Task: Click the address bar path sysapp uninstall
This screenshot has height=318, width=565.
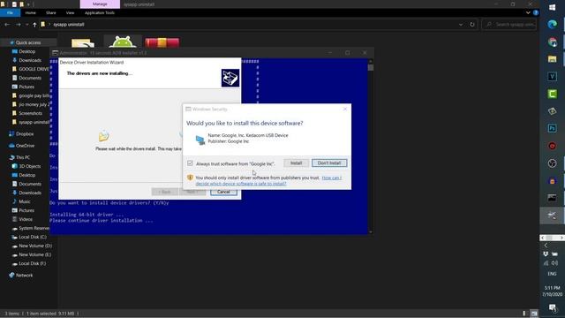Action: click(x=69, y=25)
